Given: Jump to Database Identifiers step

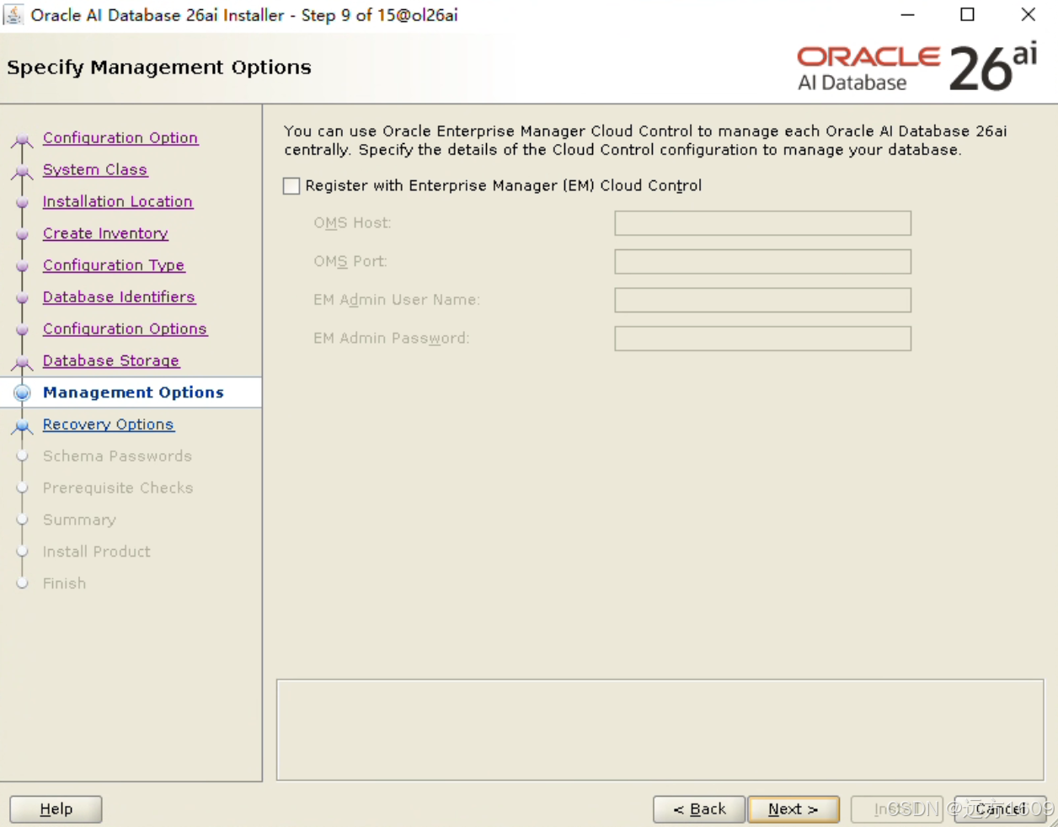Looking at the screenshot, I should point(119,297).
